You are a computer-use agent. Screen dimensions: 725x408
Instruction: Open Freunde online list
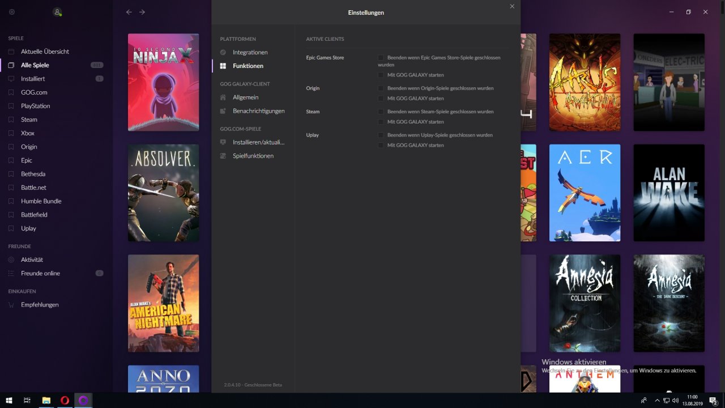[40, 273]
